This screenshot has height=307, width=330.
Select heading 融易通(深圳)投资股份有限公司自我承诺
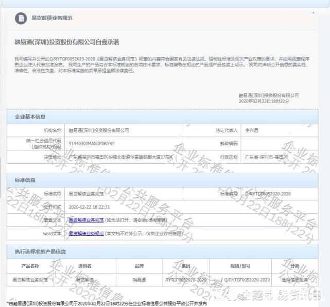click(67, 42)
